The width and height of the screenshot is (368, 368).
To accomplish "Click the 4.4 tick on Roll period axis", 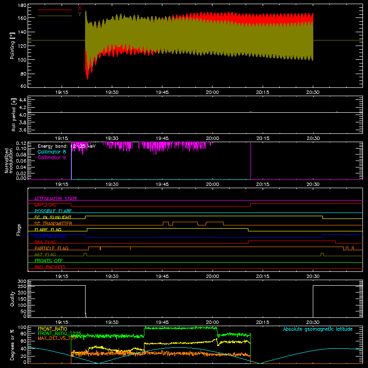I will click(x=23, y=100).
